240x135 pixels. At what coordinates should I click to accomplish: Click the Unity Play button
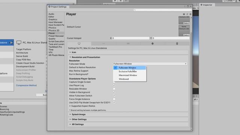pyautogui.click(x=115, y=1)
